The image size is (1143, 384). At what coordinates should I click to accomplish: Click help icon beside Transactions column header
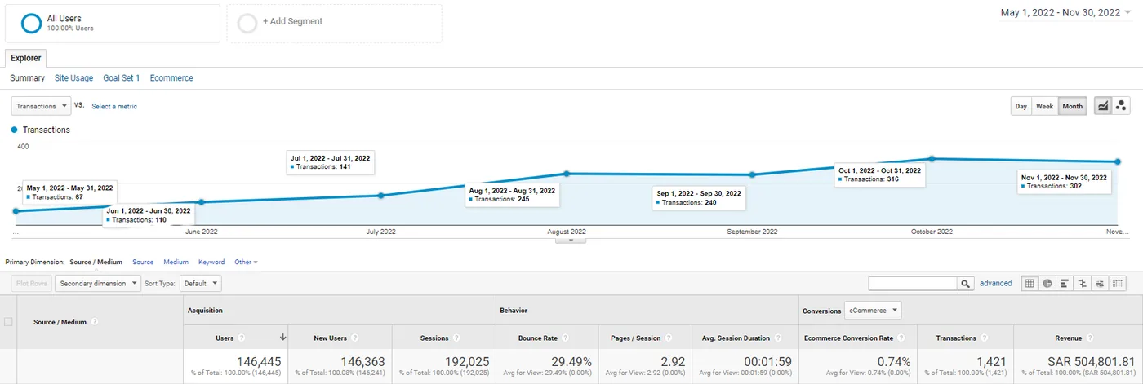(985, 338)
